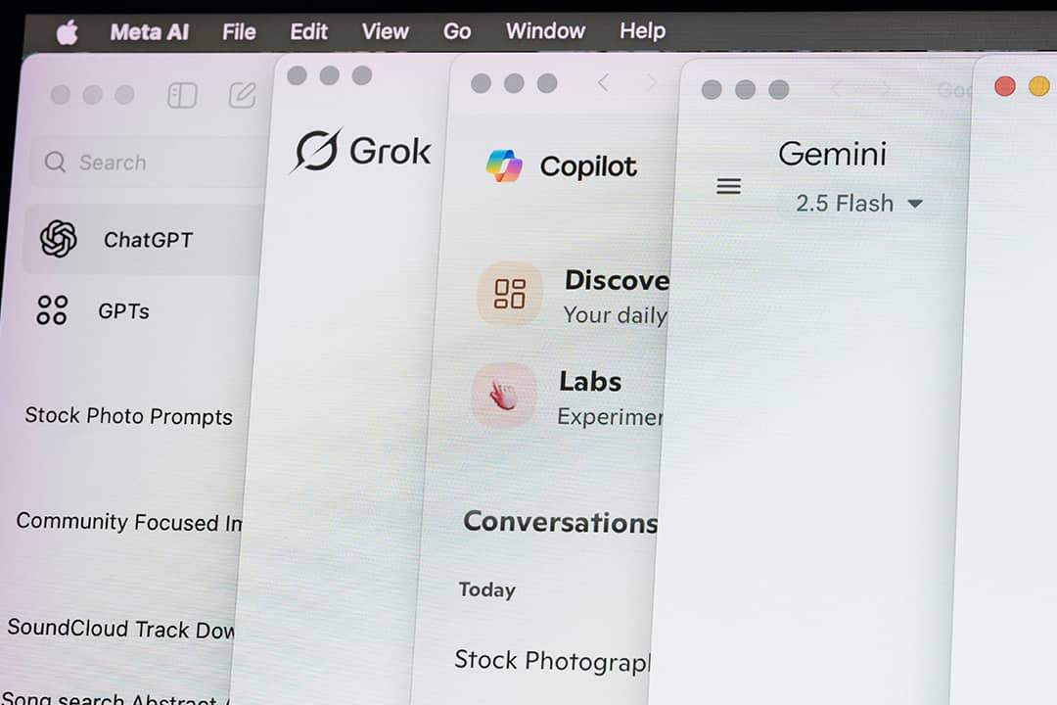
Task: Click the Grok logo icon
Action: click(x=315, y=150)
